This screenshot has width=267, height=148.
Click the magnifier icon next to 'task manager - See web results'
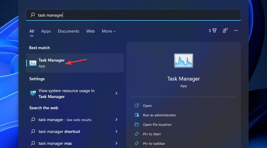(x=33, y=120)
